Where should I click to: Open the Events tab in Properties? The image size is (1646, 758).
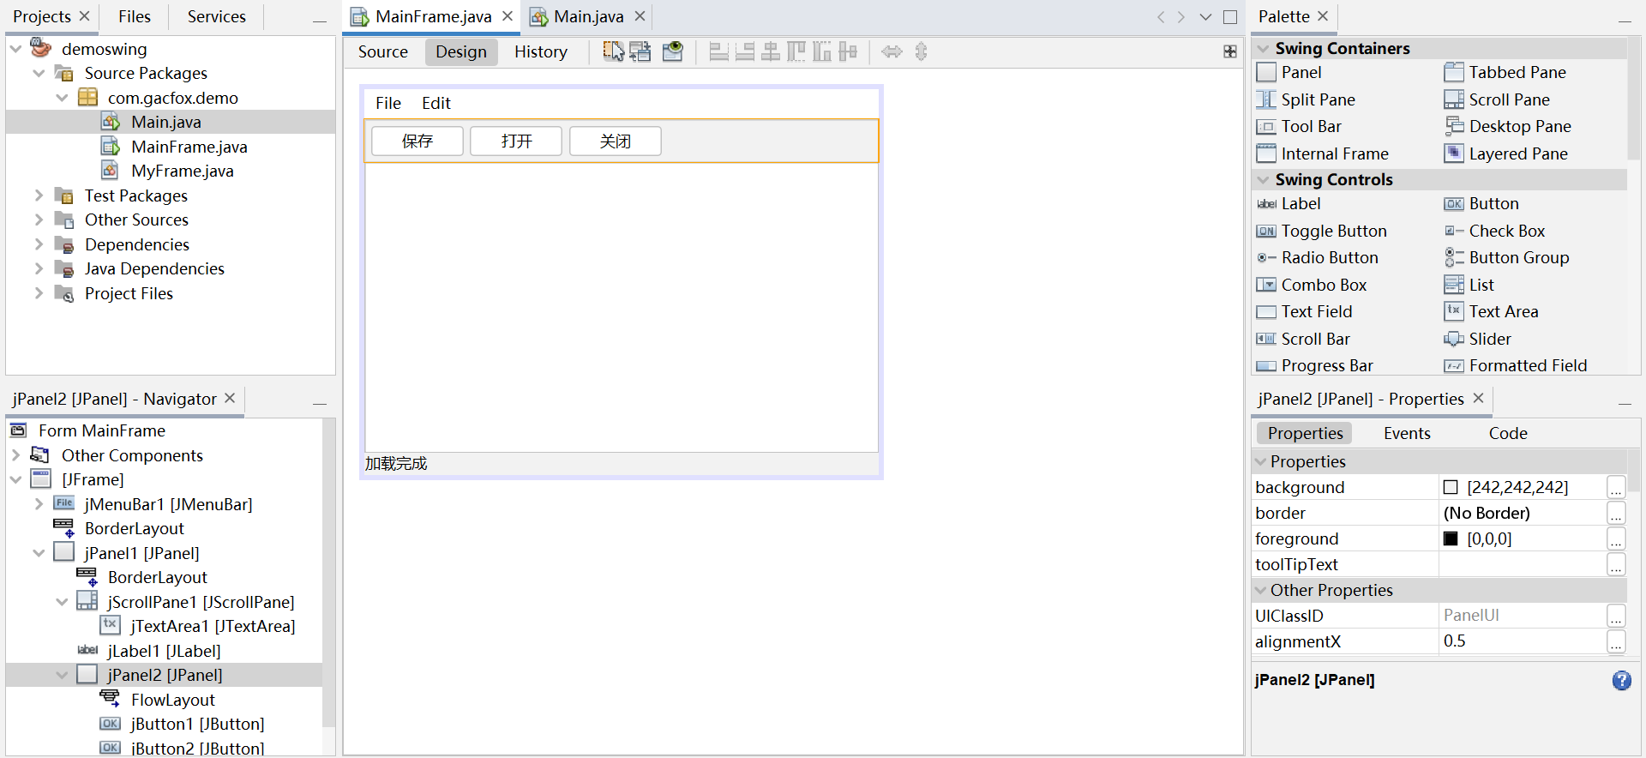point(1407,433)
